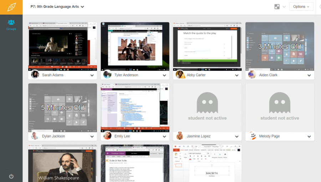
Task: Click the Melody Page name label
Action: pyautogui.click(x=269, y=136)
